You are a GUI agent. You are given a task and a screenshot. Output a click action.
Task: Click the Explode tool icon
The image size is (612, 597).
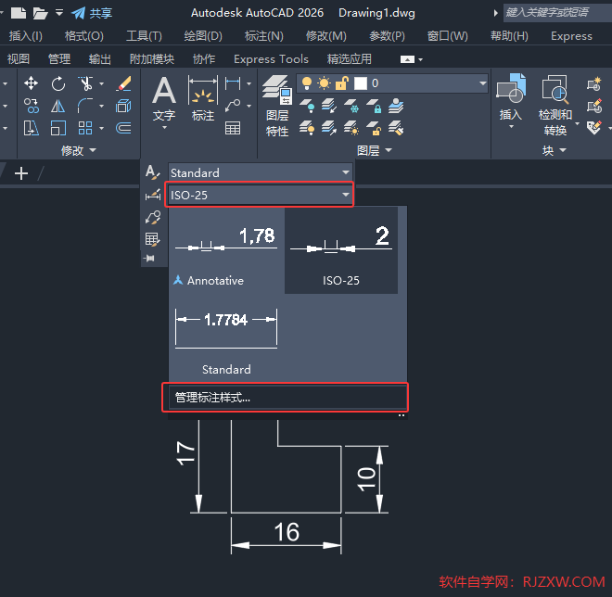pyautogui.click(x=123, y=106)
